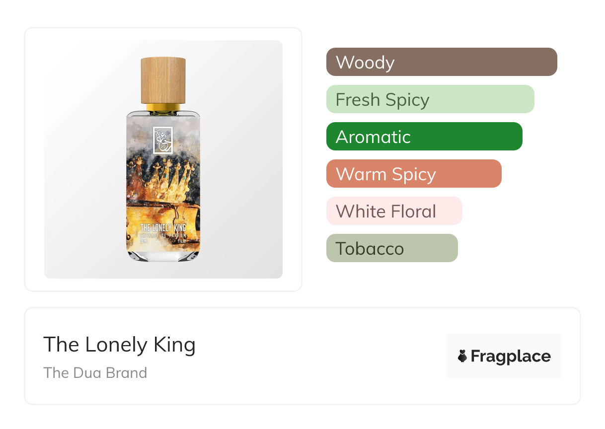Click the Aromatic accord bar
The width and height of the screenshot is (605, 429).
coord(424,137)
